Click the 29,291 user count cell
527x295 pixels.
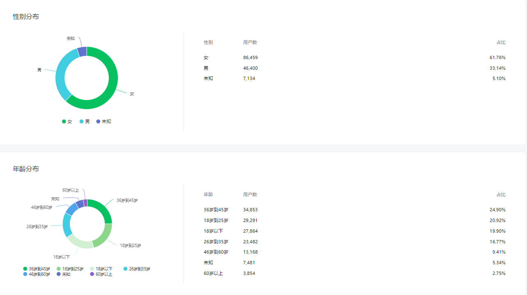251,221
